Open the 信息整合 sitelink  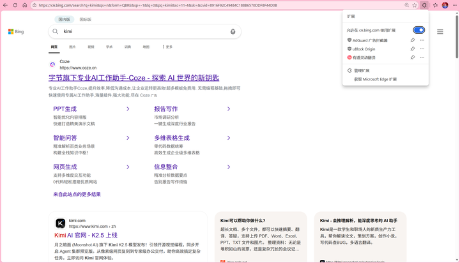click(x=165, y=167)
